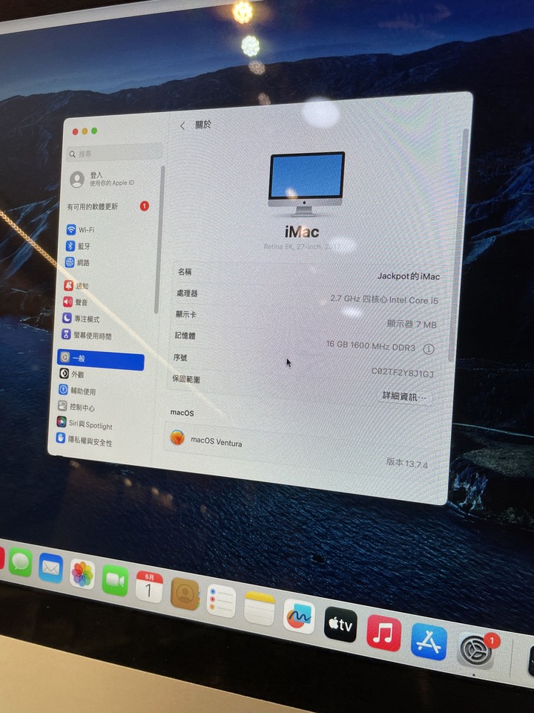This screenshot has height=713, width=534.
Task: Open Freeform from the Dock
Action: [299, 616]
